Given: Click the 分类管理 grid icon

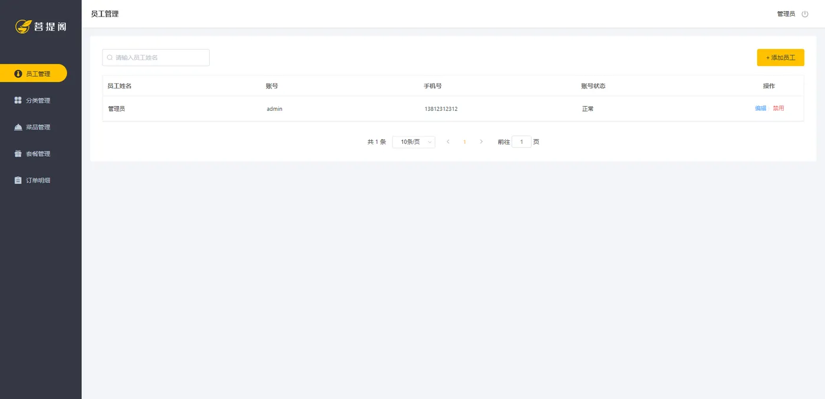Looking at the screenshot, I should pos(18,100).
